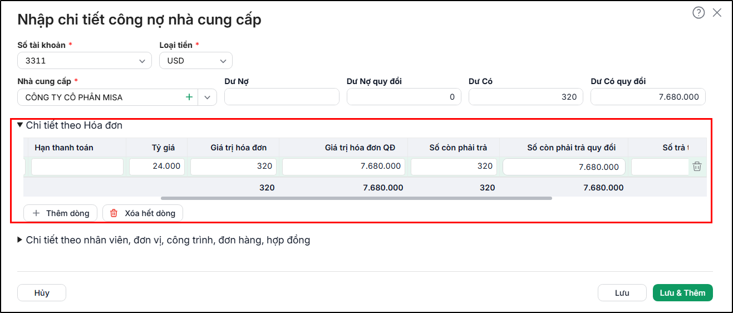Viewport: 733px width, 313px height.
Task: Click trash icon in Xóa hết dòng
Action: (x=114, y=213)
